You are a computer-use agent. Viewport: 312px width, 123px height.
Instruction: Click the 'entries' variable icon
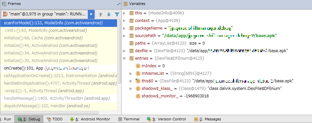point(131,58)
